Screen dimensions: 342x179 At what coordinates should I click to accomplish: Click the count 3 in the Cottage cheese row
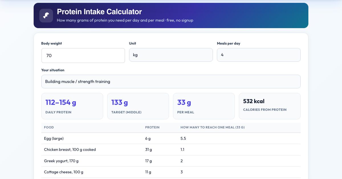point(182,172)
